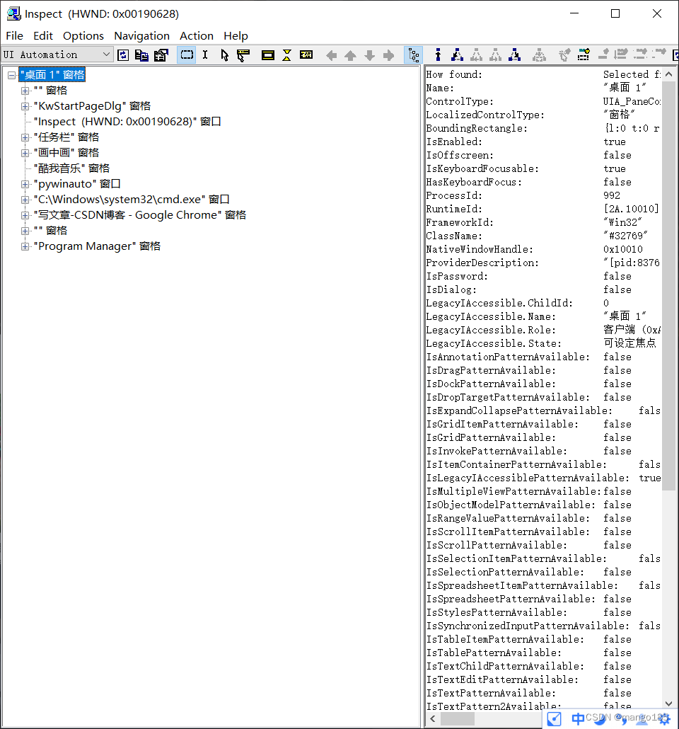Open the Navigation menu
This screenshot has height=729, width=679.
pyautogui.click(x=141, y=35)
